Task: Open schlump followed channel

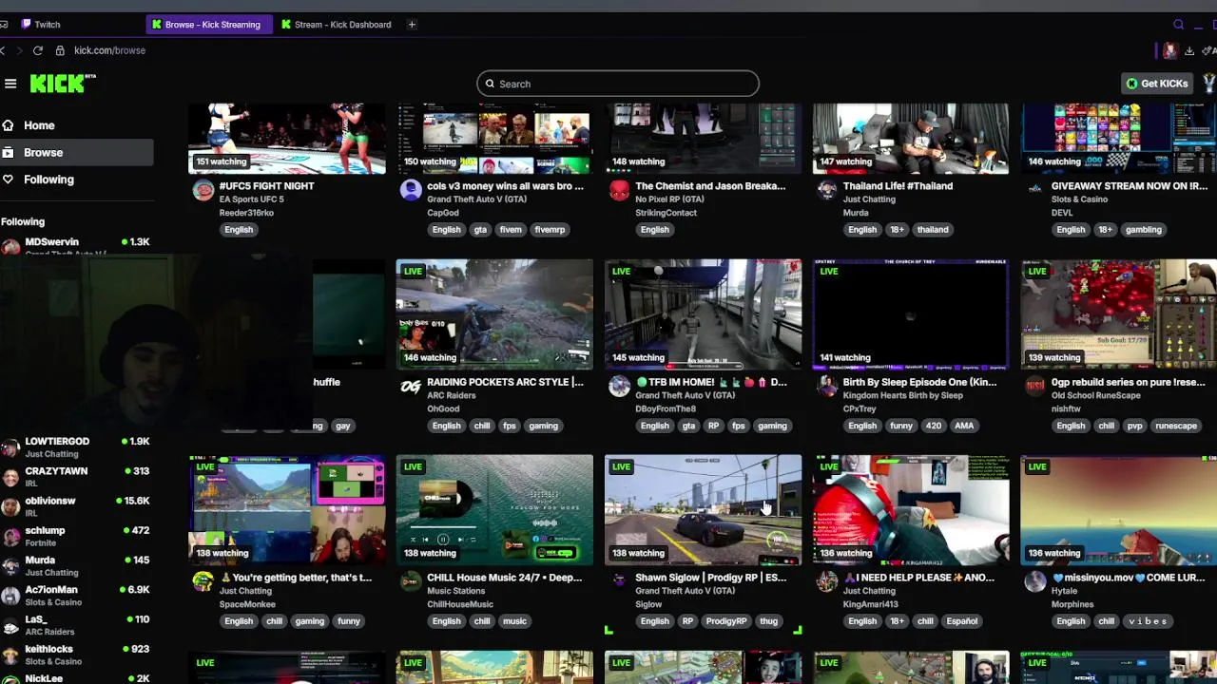Action: point(76,536)
